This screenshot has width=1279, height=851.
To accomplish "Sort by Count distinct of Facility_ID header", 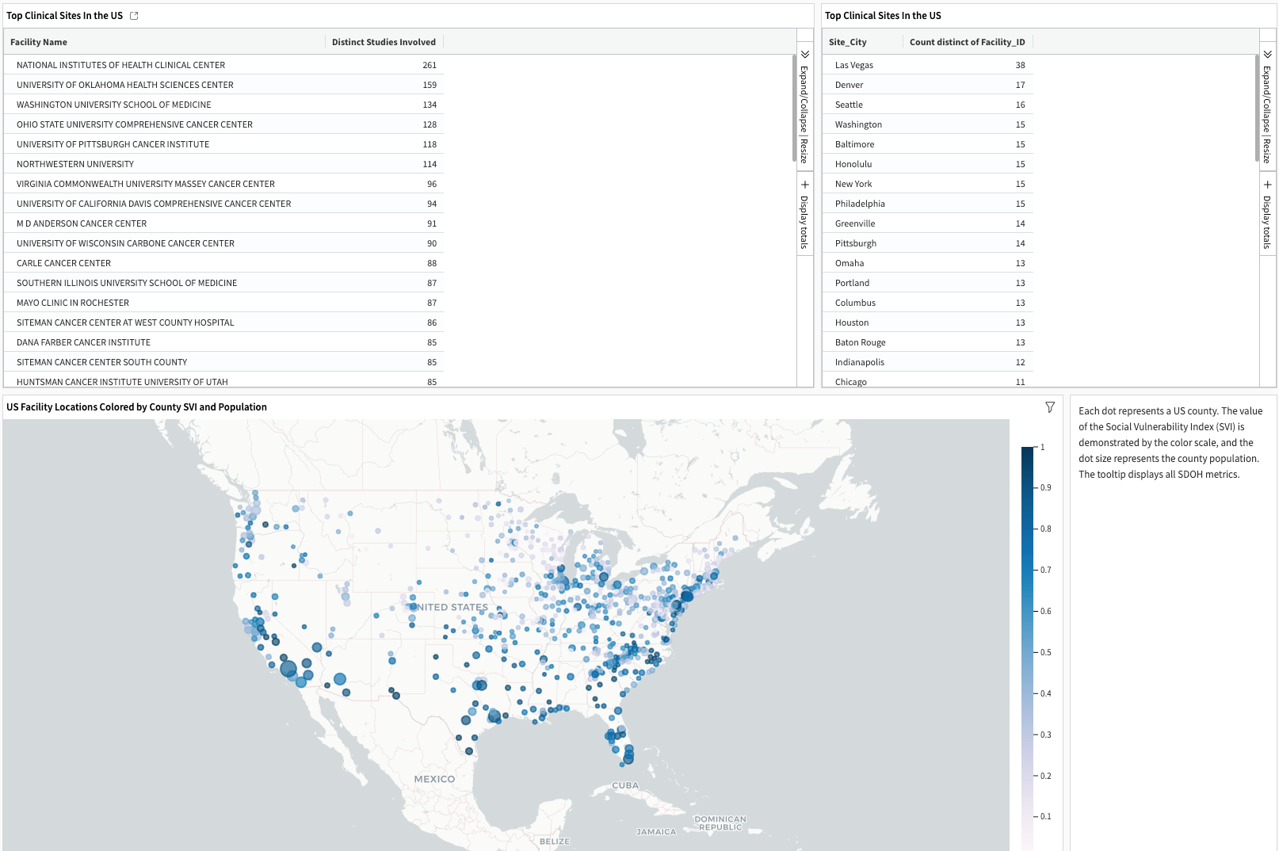I will click(x=967, y=42).
